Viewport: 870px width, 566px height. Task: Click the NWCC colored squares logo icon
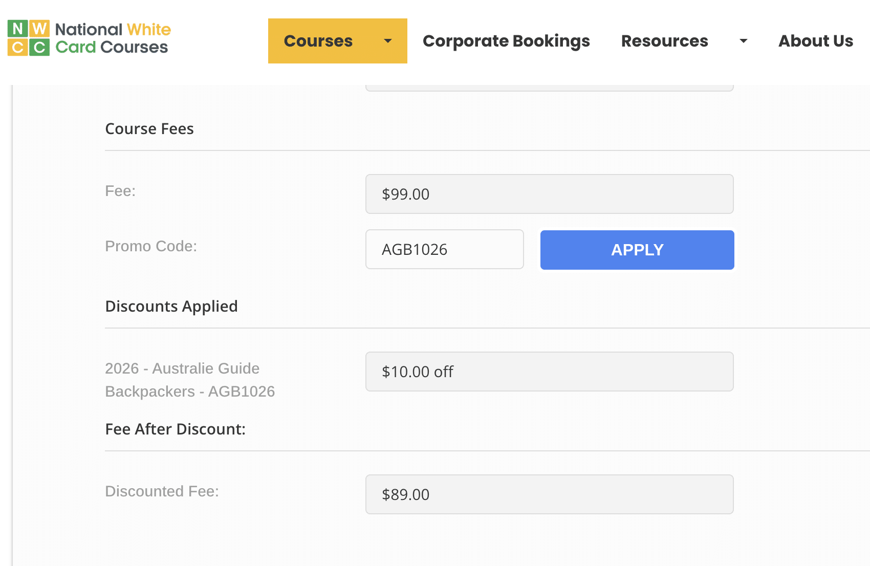(x=29, y=38)
